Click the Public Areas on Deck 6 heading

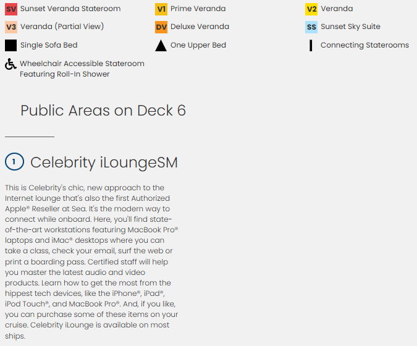[103, 111]
